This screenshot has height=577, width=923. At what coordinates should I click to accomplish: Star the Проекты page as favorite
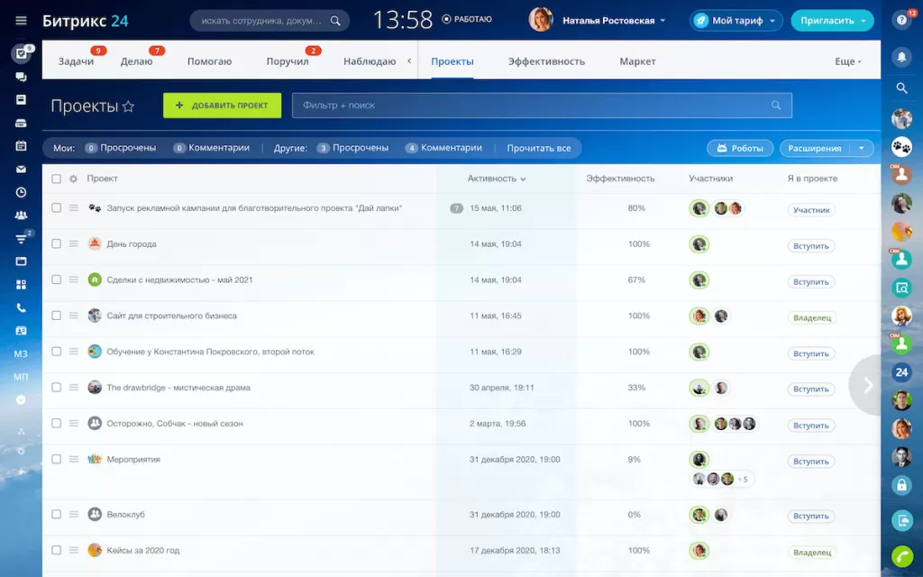coord(128,106)
